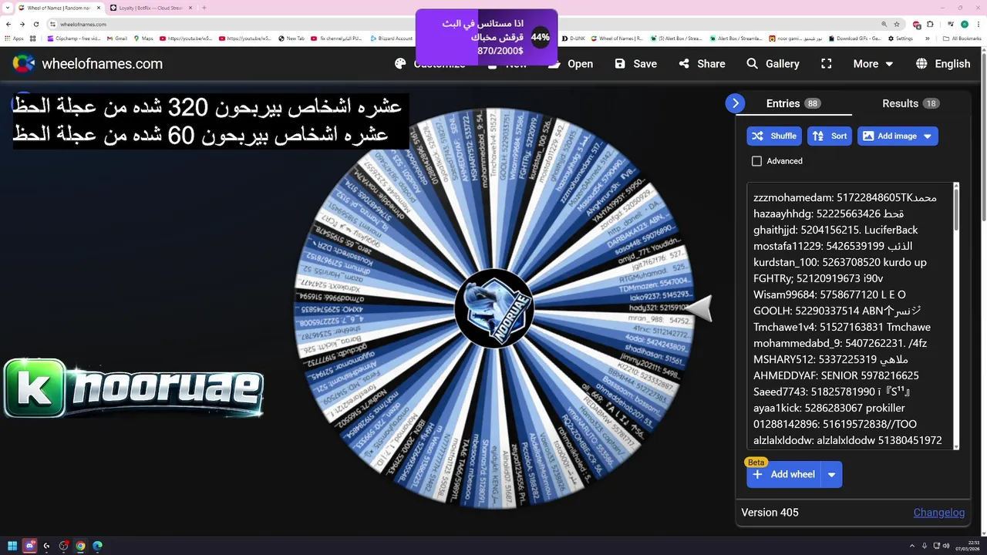Viewport: 987px width, 555px height.
Task: Open the D-LINK bookmark
Action: point(574,39)
